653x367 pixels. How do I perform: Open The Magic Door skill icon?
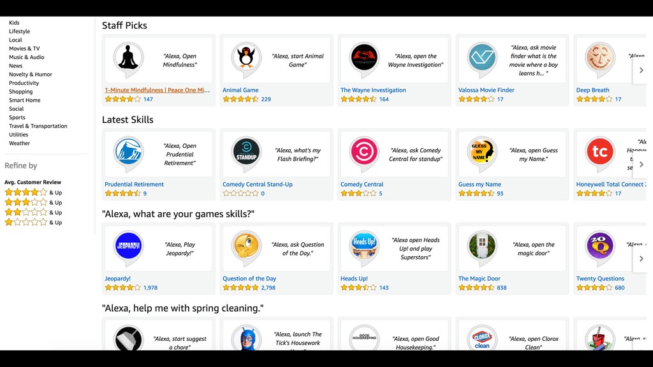[x=482, y=247]
